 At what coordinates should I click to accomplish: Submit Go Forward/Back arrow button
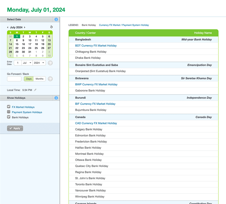pos(50,79)
